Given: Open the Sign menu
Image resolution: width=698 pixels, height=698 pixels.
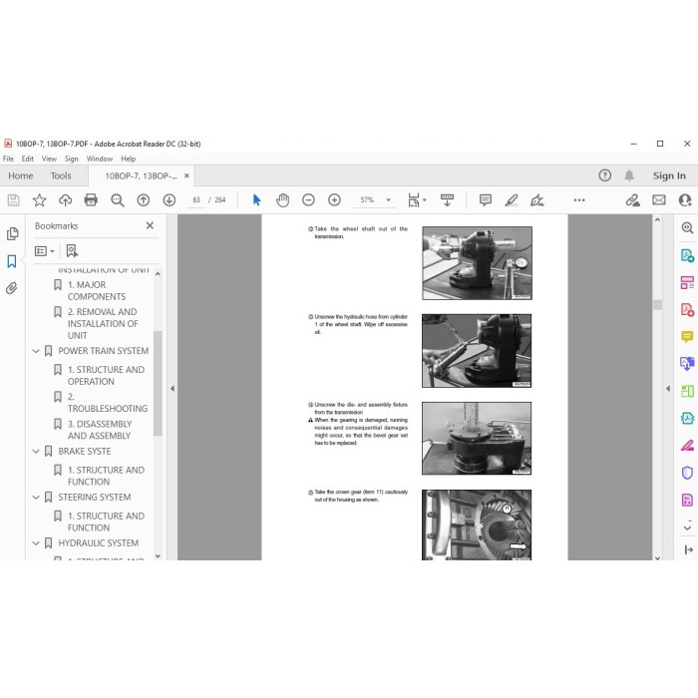Looking at the screenshot, I should 71,159.
